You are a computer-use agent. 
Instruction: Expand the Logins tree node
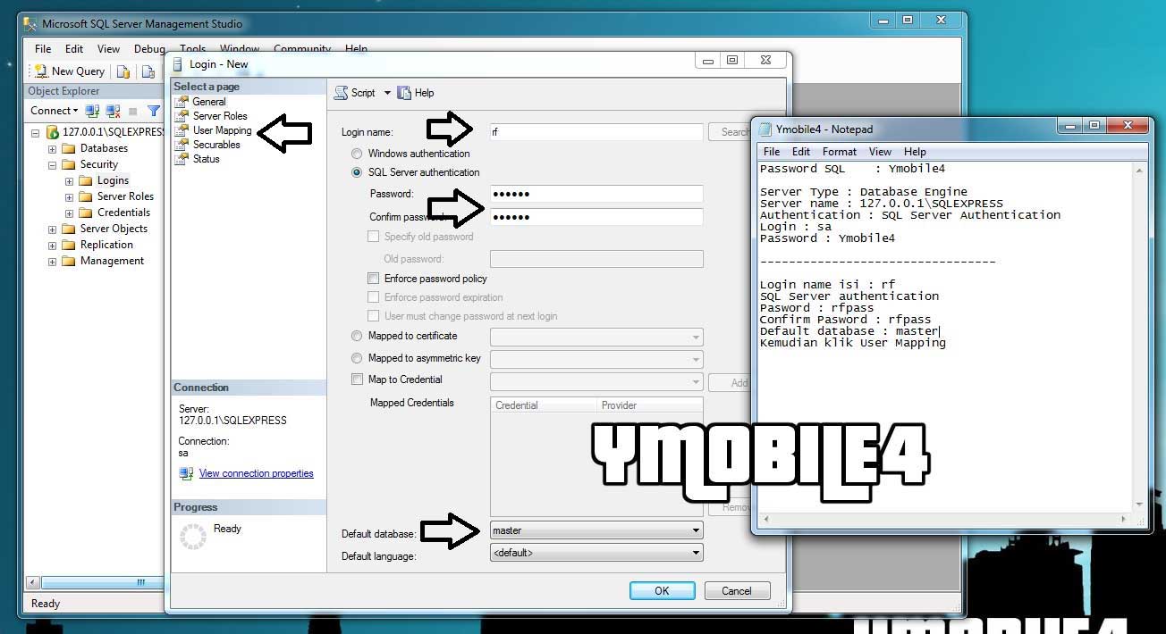click(69, 180)
